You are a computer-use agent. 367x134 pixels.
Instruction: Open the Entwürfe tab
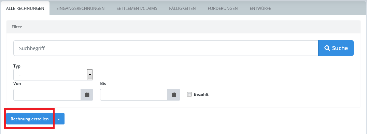pyautogui.click(x=260, y=9)
